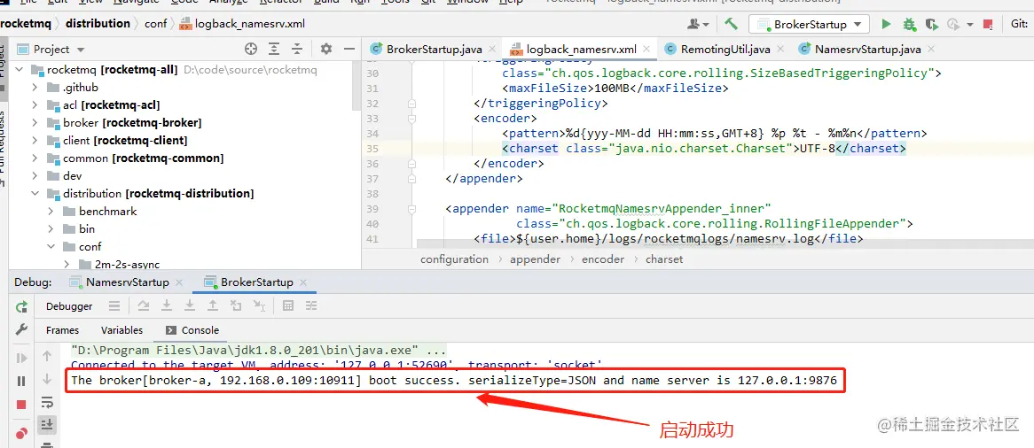Select the bin folder in tree
The image size is (1034, 448).
[86, 229]
